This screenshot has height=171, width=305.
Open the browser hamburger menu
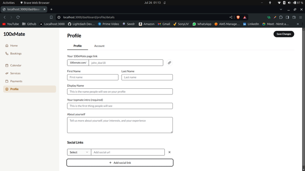[x=301, y=17]
